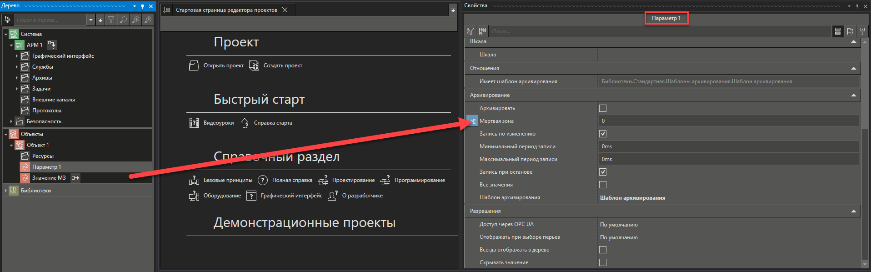The image size is (871, 272).
Task: Click the Мертвая зона value field
Action: tap(728, 121)
